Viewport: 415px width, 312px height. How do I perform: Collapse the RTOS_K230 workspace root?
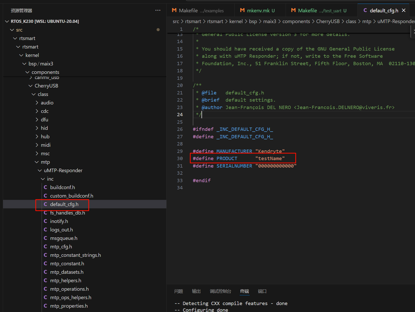coord(7,21)
